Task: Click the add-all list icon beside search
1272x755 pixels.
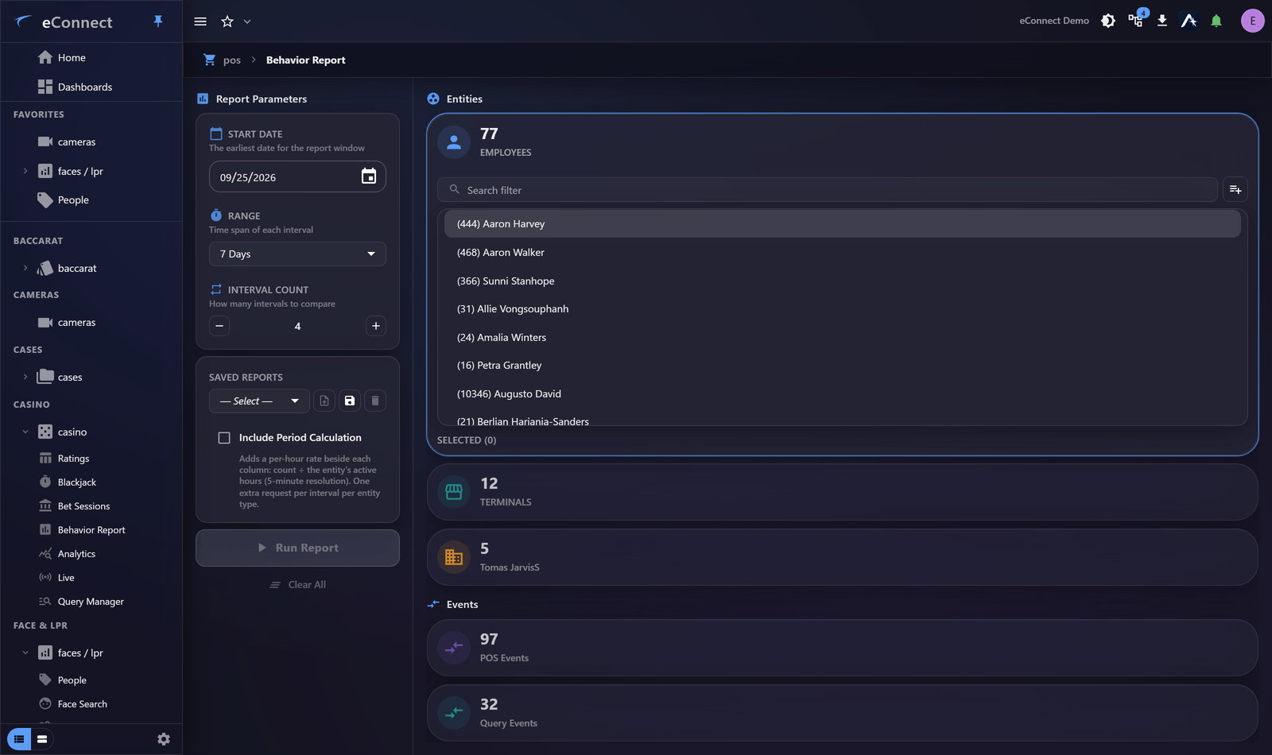Action: (1235, 189)
